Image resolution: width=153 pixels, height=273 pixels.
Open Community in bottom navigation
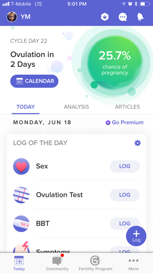pos(57,263)
